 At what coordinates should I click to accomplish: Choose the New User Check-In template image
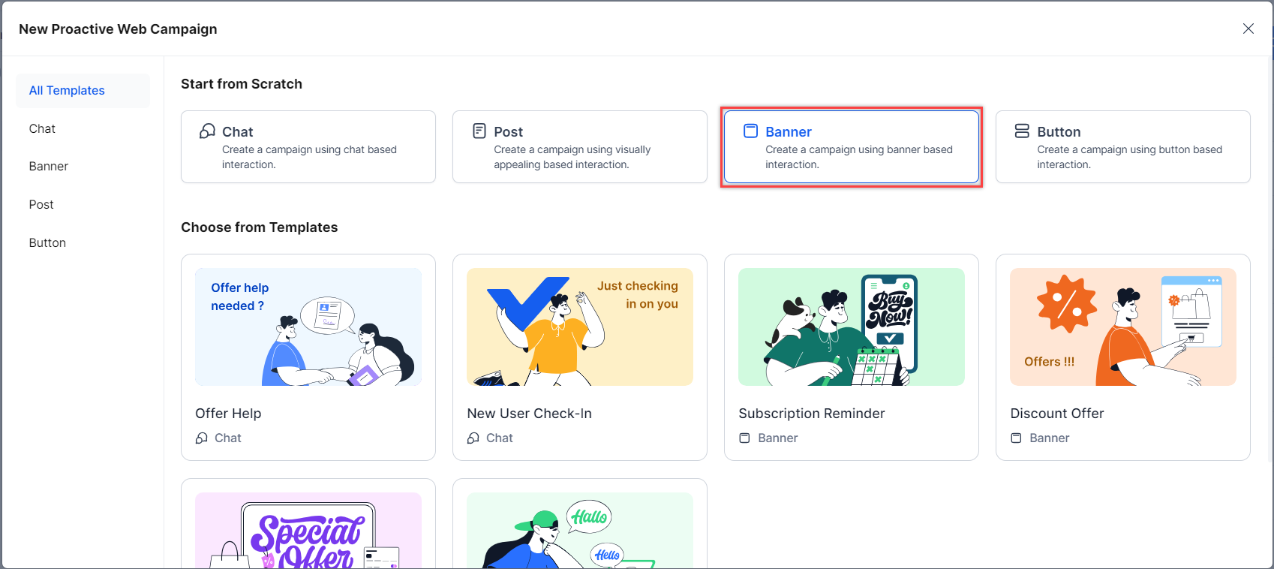580,327
